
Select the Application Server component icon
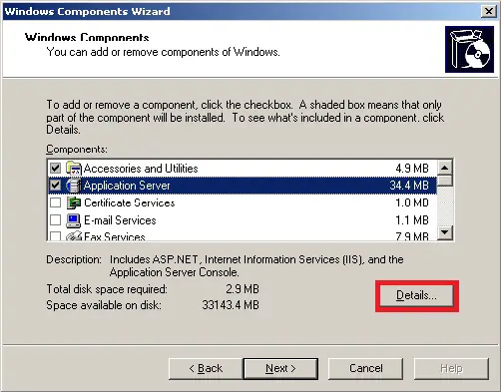(x=74, y=186)
